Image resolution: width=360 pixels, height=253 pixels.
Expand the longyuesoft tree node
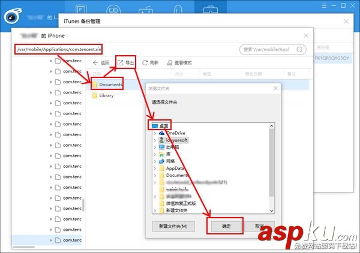point(155,140)
